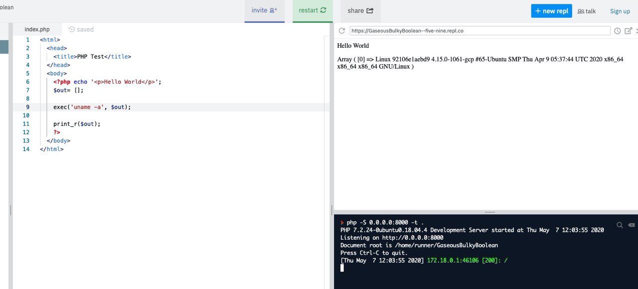Screen dimensions: 638x289
Task: Click the share button
Action: [360, 10]
